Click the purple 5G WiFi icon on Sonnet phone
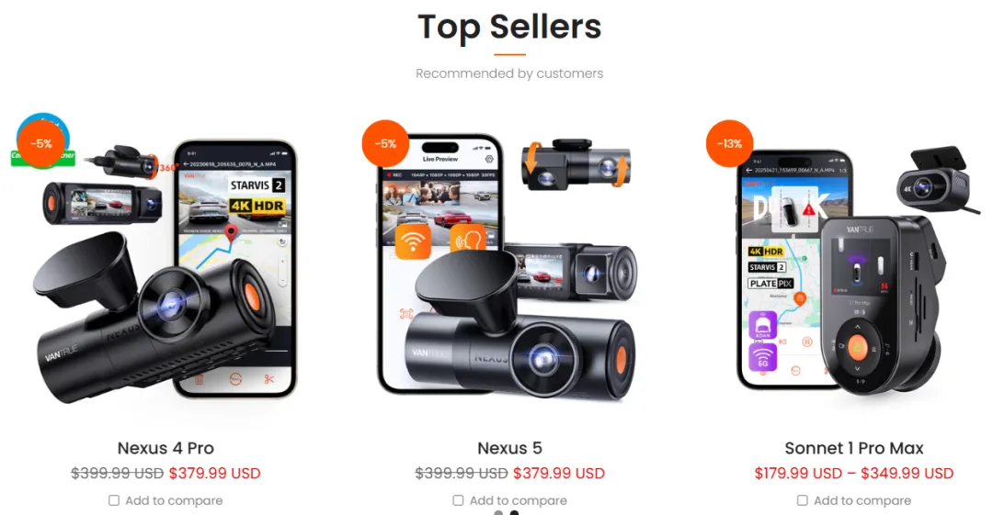The width and height of the screenshot is (993, 515). (x=763, y=357)
